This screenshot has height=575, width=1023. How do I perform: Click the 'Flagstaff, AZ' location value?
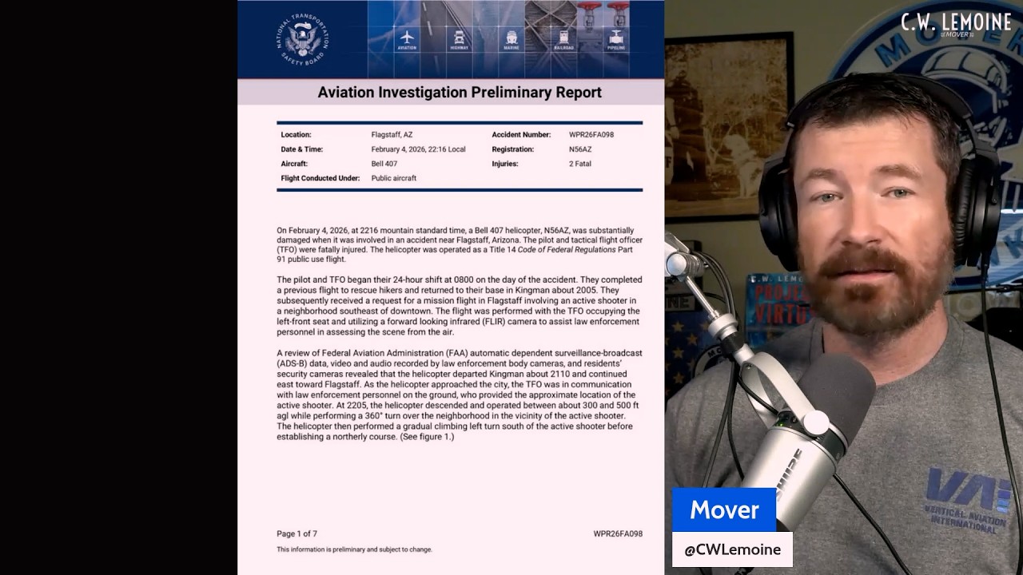(392, 135)
